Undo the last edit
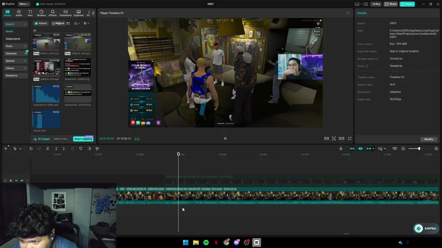This screenshot has height=248, width=442. point(31,148)
